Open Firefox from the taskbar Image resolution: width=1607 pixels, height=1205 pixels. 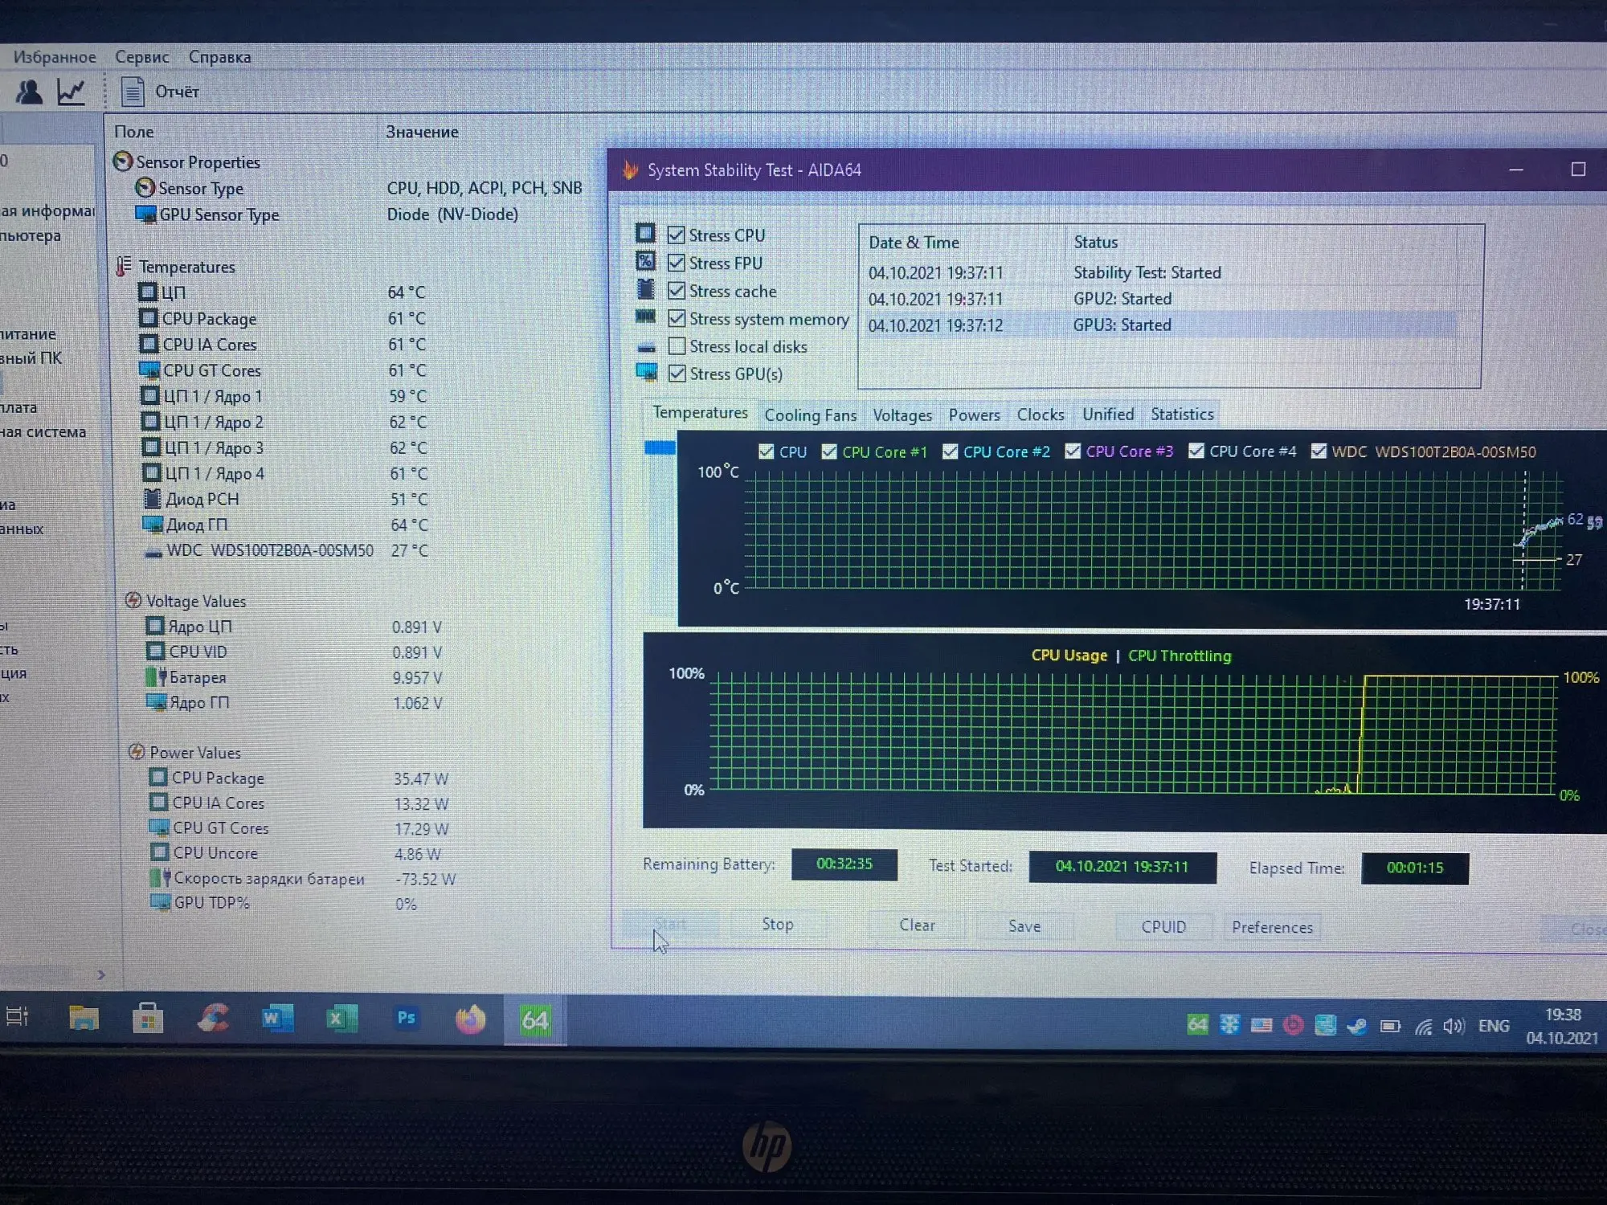tap(471, 1019)
